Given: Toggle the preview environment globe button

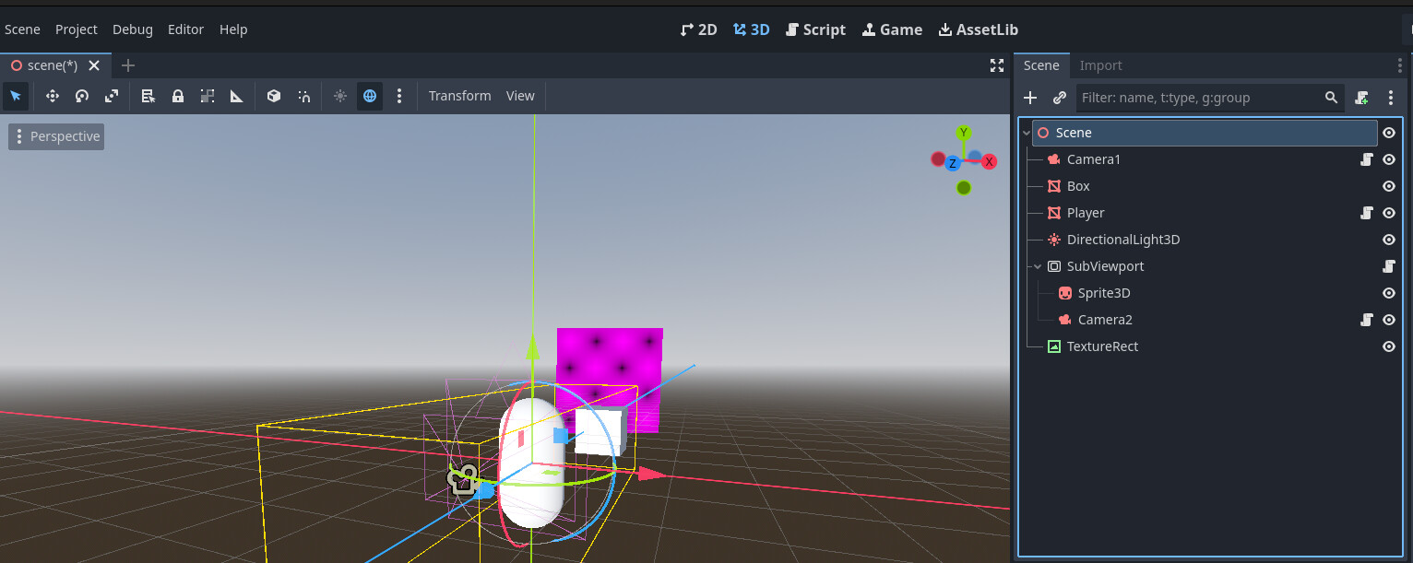Looking at the screenshot, I should (370, 96).
